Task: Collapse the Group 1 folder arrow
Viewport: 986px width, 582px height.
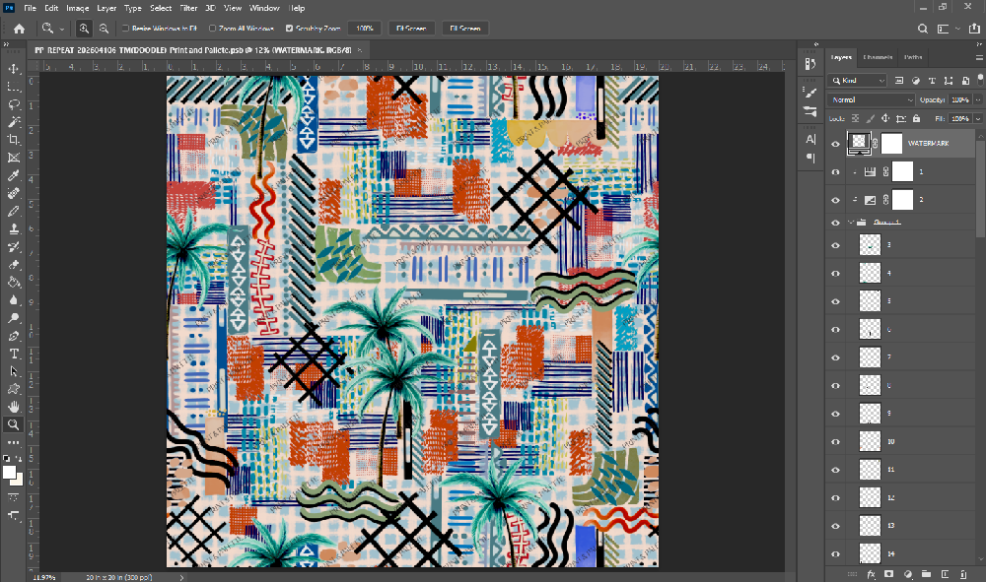Action: click(x=850, y=223)
